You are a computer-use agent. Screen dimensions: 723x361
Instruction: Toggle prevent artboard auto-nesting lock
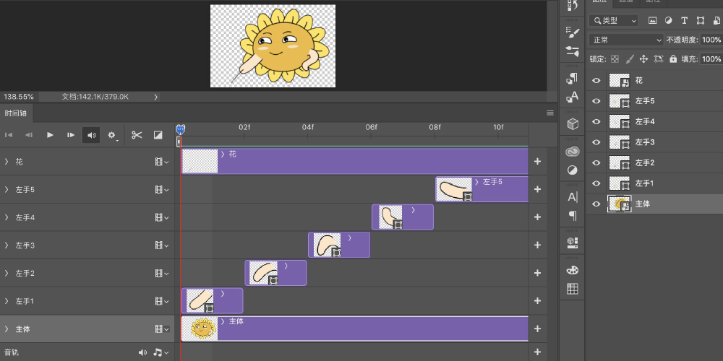click(659, 59)
